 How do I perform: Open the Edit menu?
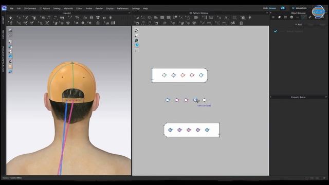(19, 8)
